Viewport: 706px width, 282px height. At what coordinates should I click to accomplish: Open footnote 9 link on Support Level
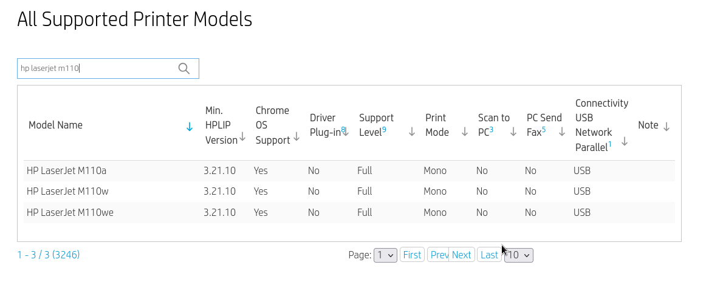(x=384, y=130)
